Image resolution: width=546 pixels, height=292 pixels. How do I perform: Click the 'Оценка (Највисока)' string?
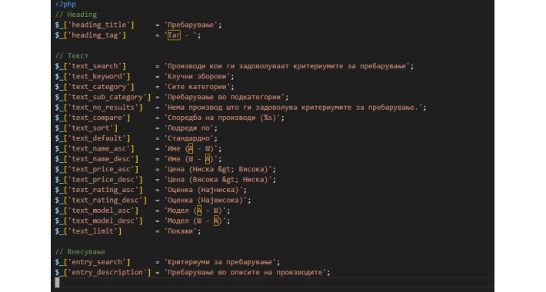click(205, 200)
